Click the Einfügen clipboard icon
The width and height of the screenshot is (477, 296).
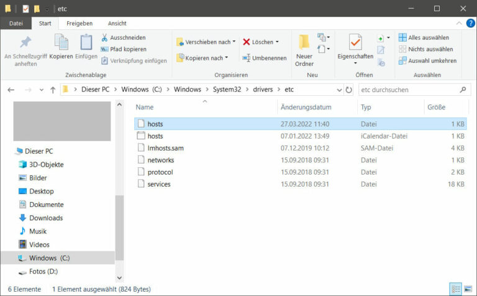coord(86,42)
